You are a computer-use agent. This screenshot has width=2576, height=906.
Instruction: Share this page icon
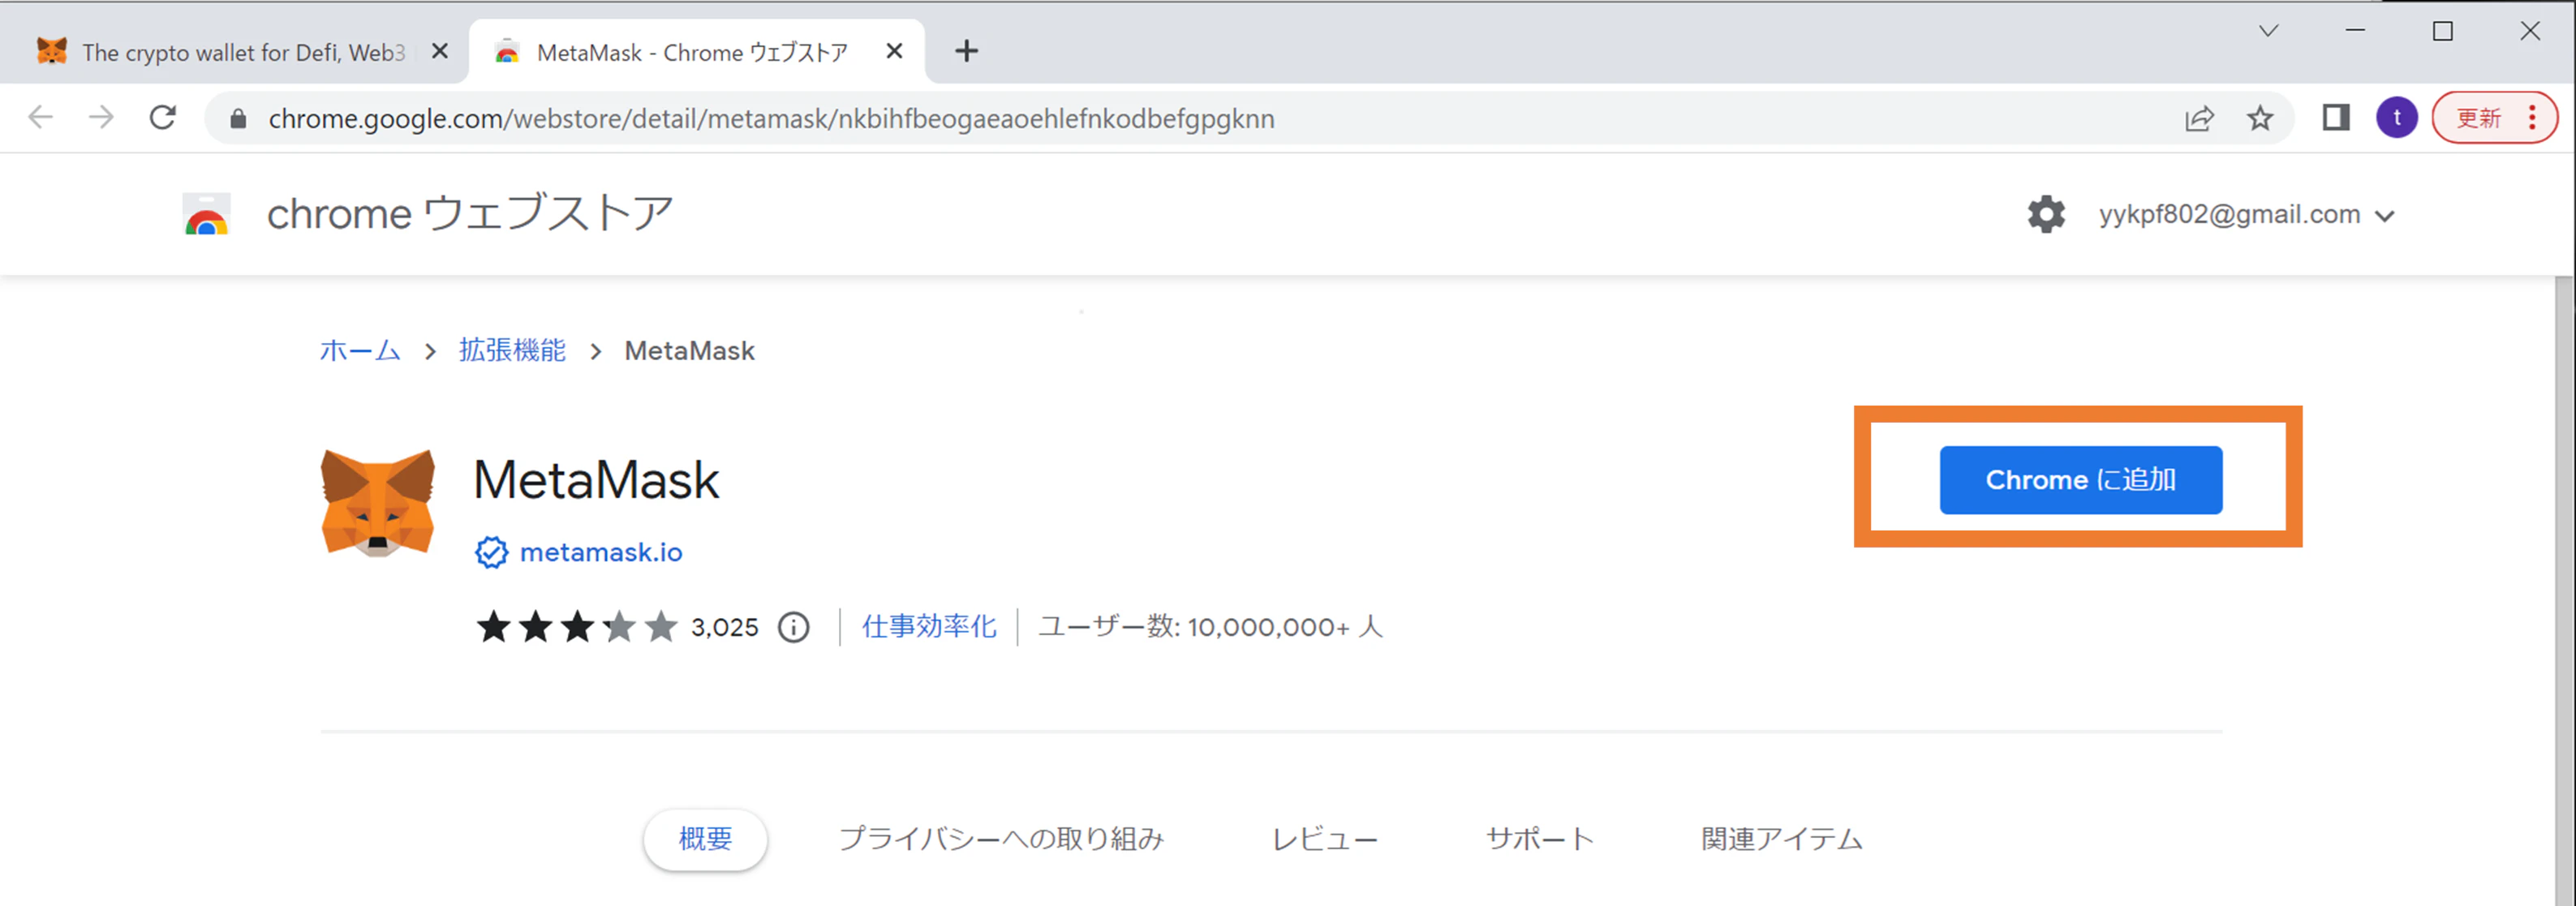[2199, 119]
